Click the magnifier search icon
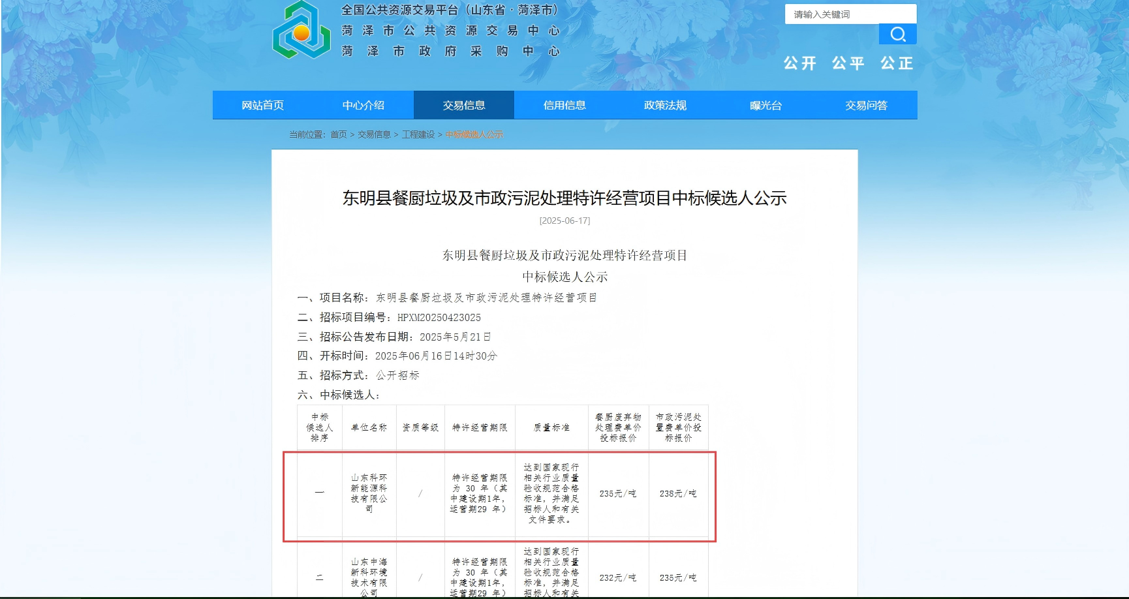The image size is (1129, 599). pos(898,34)
